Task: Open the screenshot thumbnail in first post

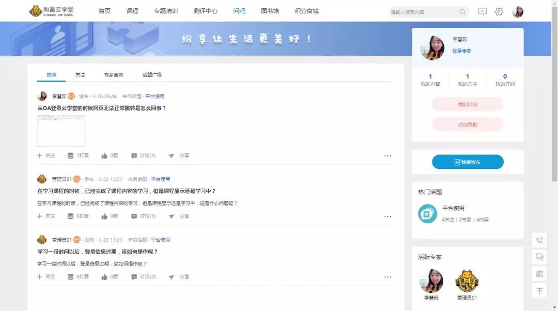Action: 61,130
